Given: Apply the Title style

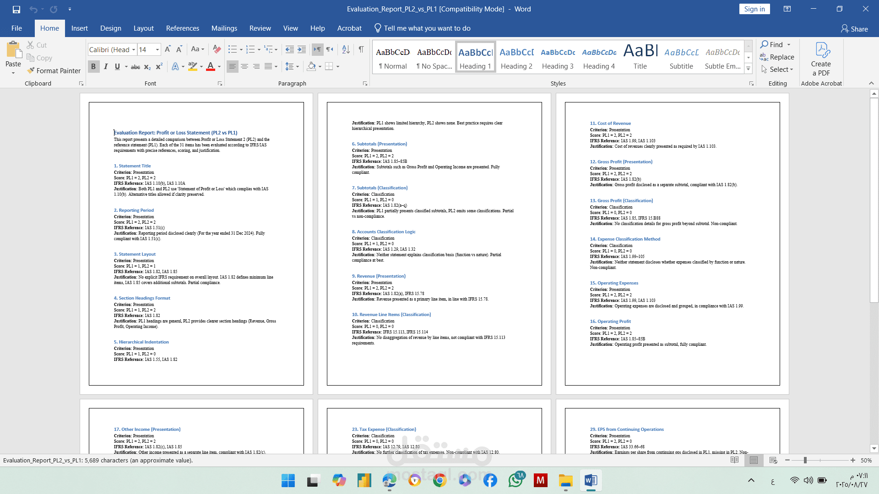Looking at the screenshot, I should [x=640, y=57].
